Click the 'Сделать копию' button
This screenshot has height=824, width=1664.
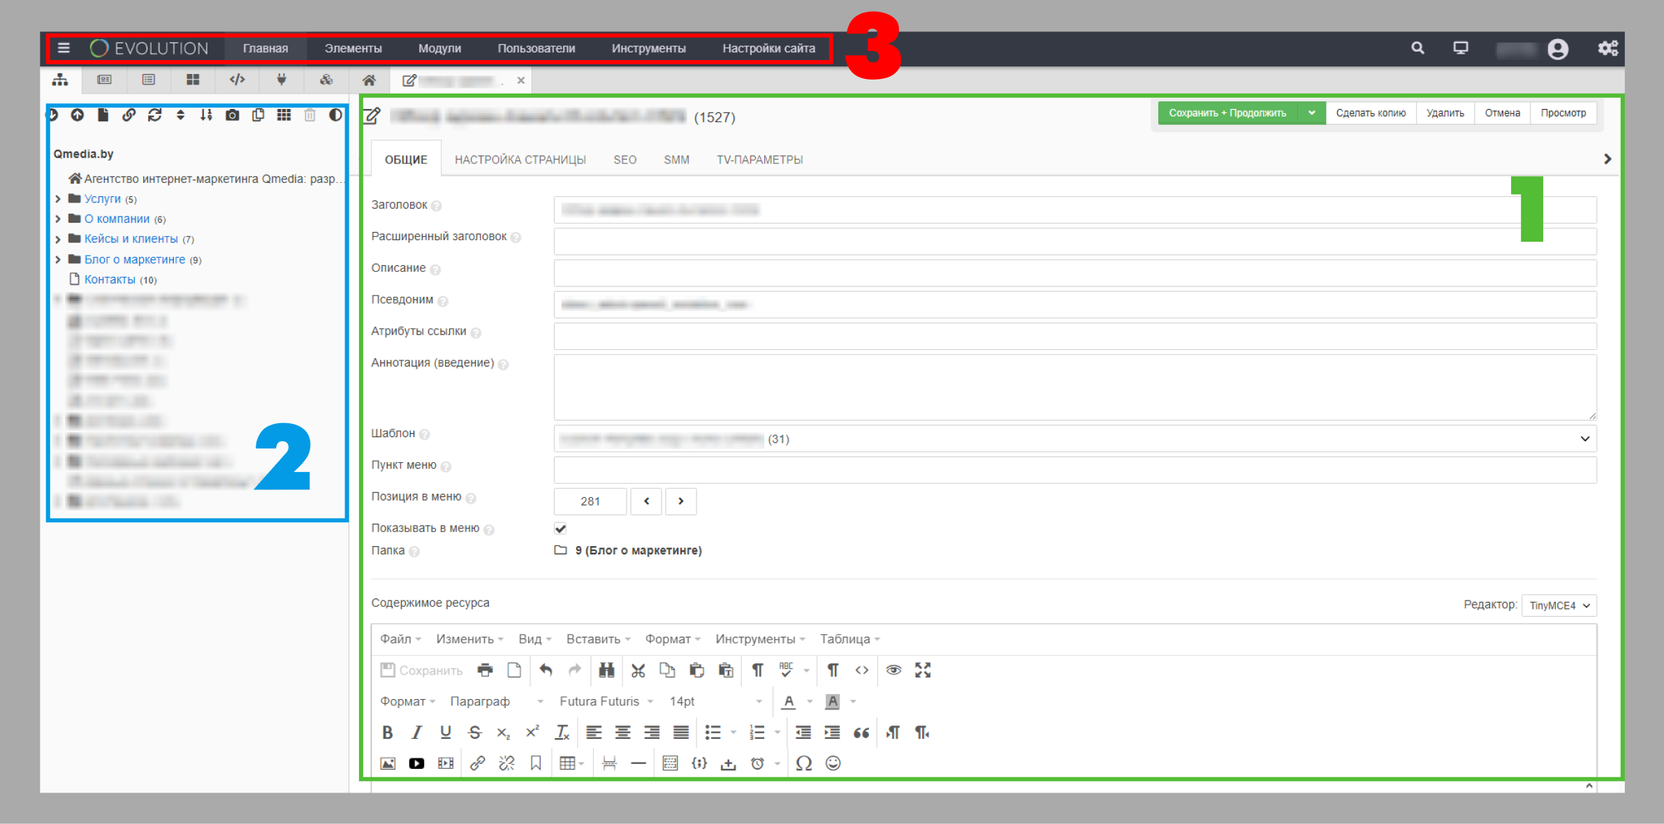click(x=1370, y=113)
